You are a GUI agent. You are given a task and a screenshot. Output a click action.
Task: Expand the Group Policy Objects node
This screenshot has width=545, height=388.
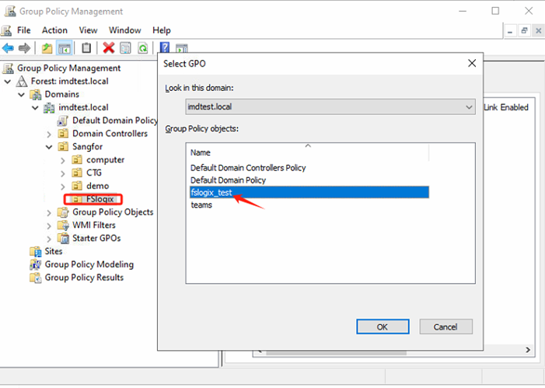point(49,212)
